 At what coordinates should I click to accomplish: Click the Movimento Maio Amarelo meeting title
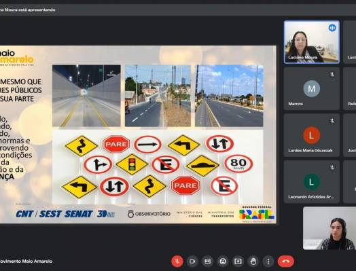[26, 261]
